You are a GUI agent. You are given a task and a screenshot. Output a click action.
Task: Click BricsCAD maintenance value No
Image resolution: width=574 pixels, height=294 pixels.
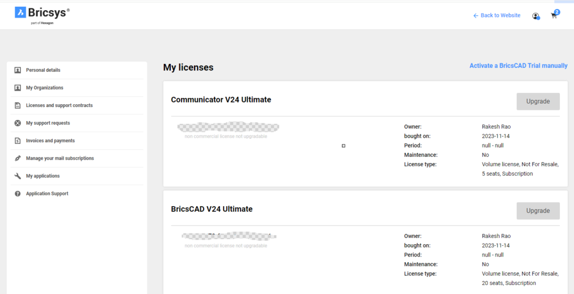point(485,264)
